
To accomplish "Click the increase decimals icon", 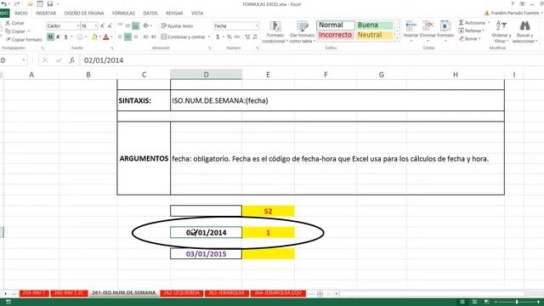I will click(247, 37).
